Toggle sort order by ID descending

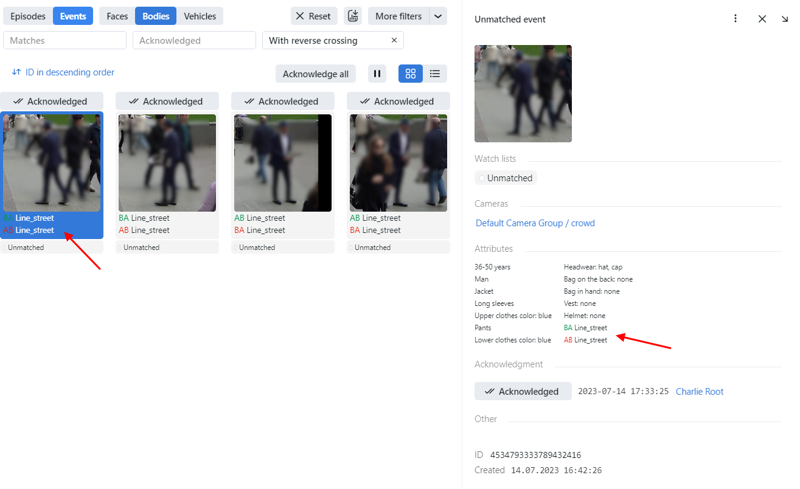pos(63,72)
